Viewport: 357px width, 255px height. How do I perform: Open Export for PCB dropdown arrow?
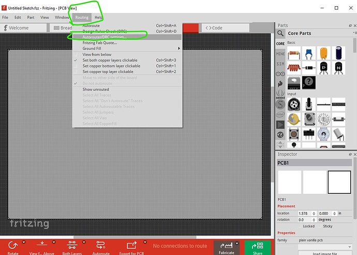(x=145, y=243)
